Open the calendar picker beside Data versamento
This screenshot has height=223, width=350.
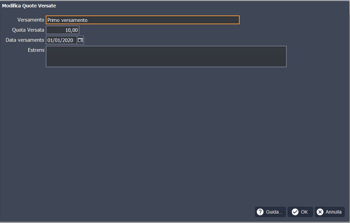80,40
